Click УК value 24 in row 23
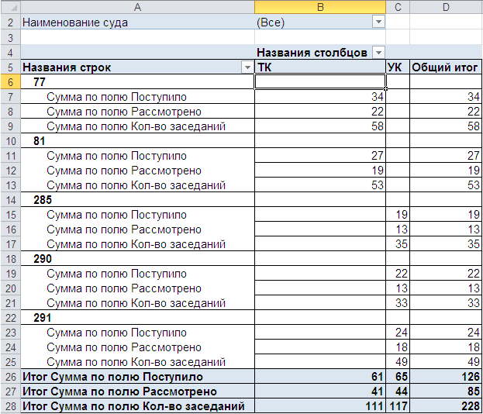Viewport: 483px width, 414px height. pos(398,333)
